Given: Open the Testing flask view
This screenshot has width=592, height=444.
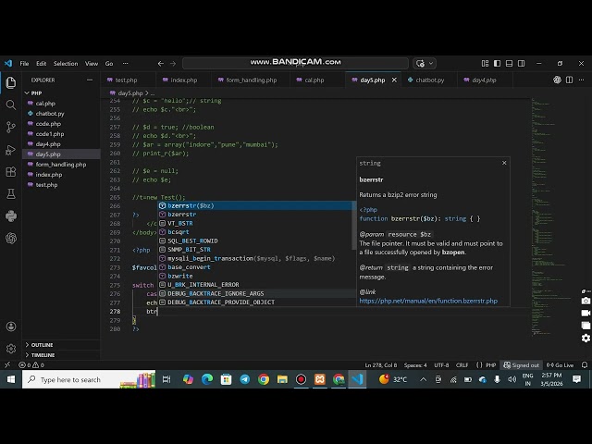Looking at the screenshot, I should click(11, 193).
